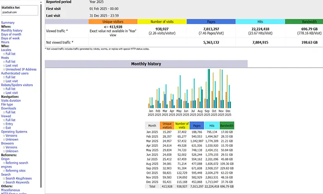The height and width of the screenshot is (194, 323).
Task: Click the sidebar vertical scrollbar
Action: [41, 95]
